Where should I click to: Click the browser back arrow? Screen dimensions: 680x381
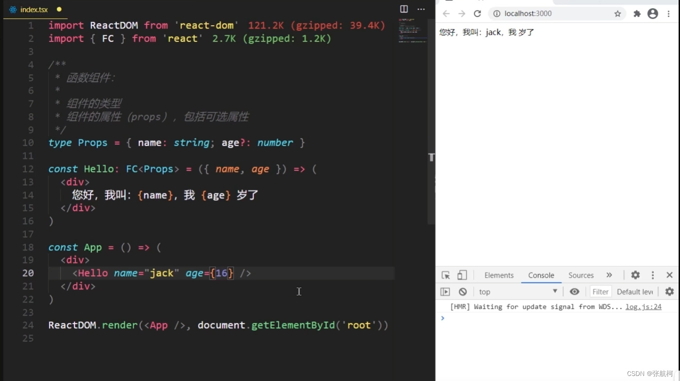click(446, 14)
